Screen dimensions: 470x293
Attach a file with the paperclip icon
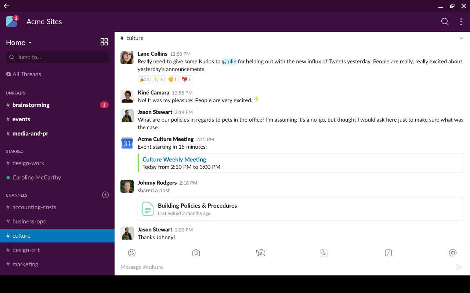click(x=324, y=253)
